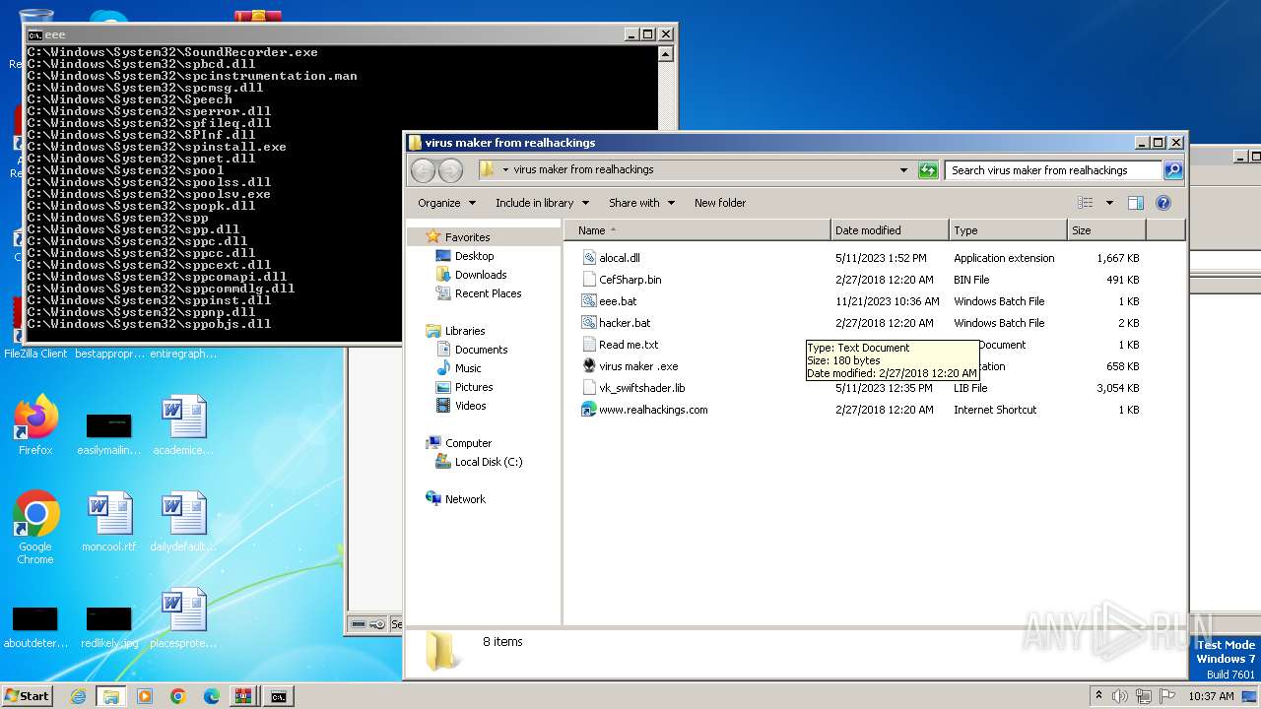Screen dimensions: 1261x709
Task: Open Windows Explorer taskbar button
Action: [x=111, y=696]
